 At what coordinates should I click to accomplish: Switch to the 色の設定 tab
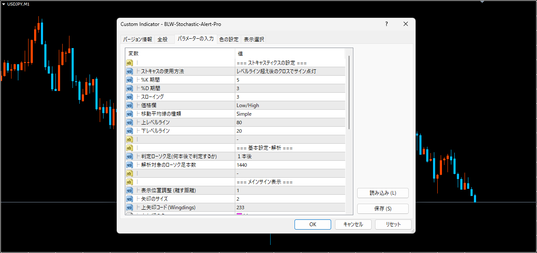click(x=229, y=39)
